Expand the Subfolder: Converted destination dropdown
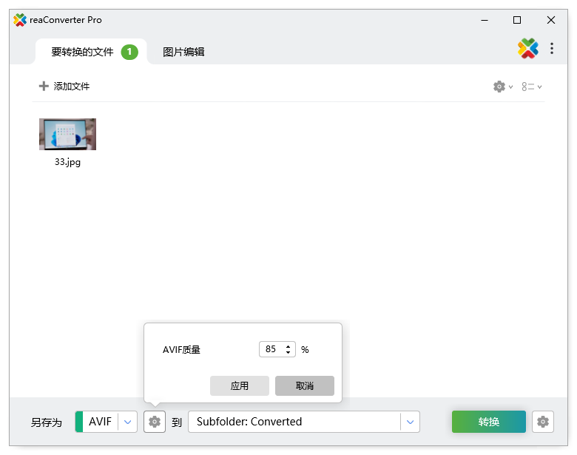This screenshot has width=577, height=455. [x=411, y=422]
